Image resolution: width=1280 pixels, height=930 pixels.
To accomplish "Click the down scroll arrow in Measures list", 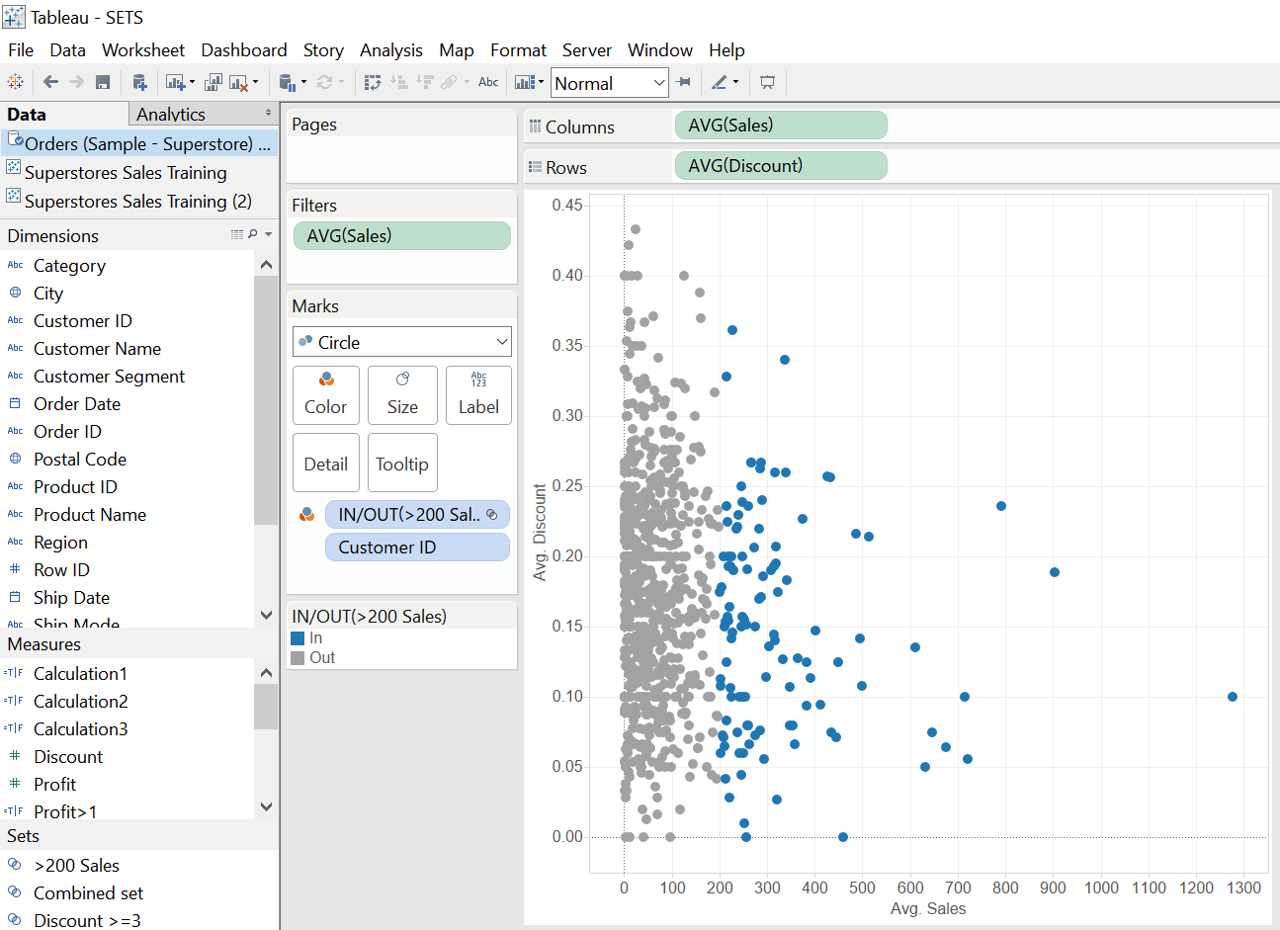I will point(266,806).
